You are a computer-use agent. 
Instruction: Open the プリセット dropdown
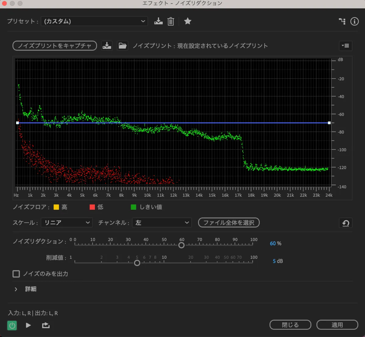click(94, 21)
